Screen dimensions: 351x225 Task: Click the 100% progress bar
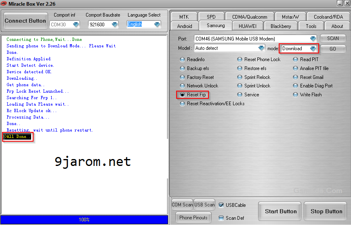click(x=84, y=220)
